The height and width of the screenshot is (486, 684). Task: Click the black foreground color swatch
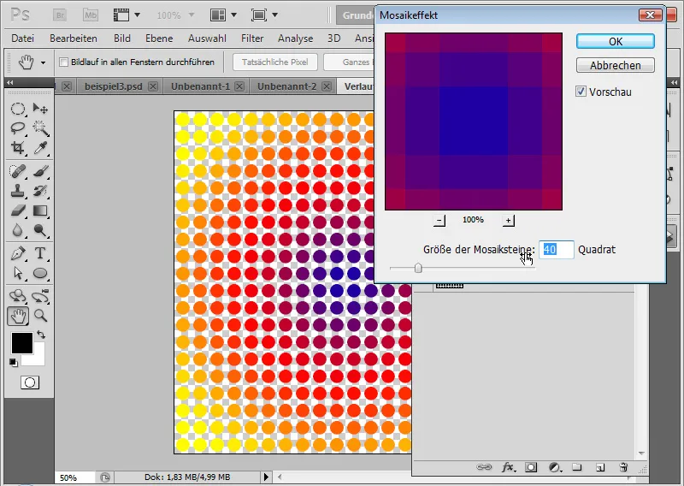tap(22, 343)
